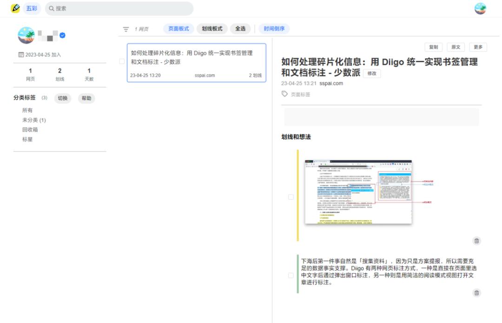502x323 pixels.
Task: Click the 分类标签 heading
Action: point(24,98)
